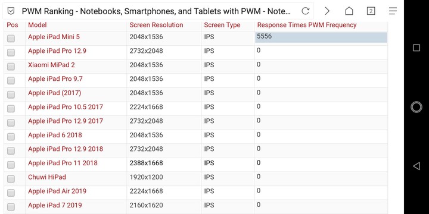Open browser home page icon

tap(349, 11)
